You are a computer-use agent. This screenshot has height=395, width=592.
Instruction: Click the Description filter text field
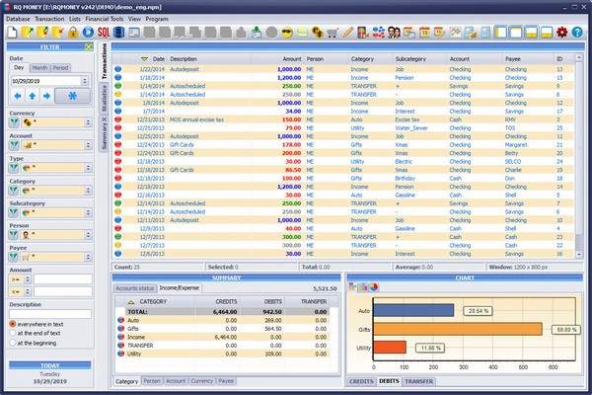49,313
